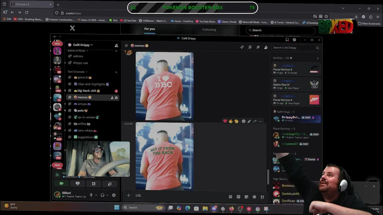Viewport: 383px width, 215px height.
Task: Click invite people icon beside Café Drippy
Action: (116, 45)
